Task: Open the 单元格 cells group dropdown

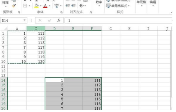Action: click(x=141, y=4)
